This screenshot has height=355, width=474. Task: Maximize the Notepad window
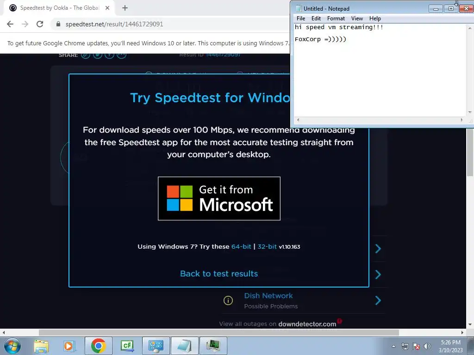[x=451, y=9]
